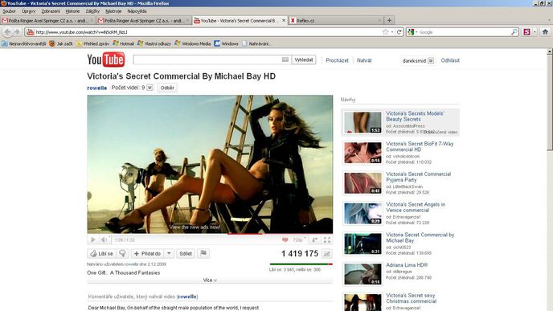Open rowelle channel link under title
The height and width of the screenshot is (311, 553).
pos(97,88)
